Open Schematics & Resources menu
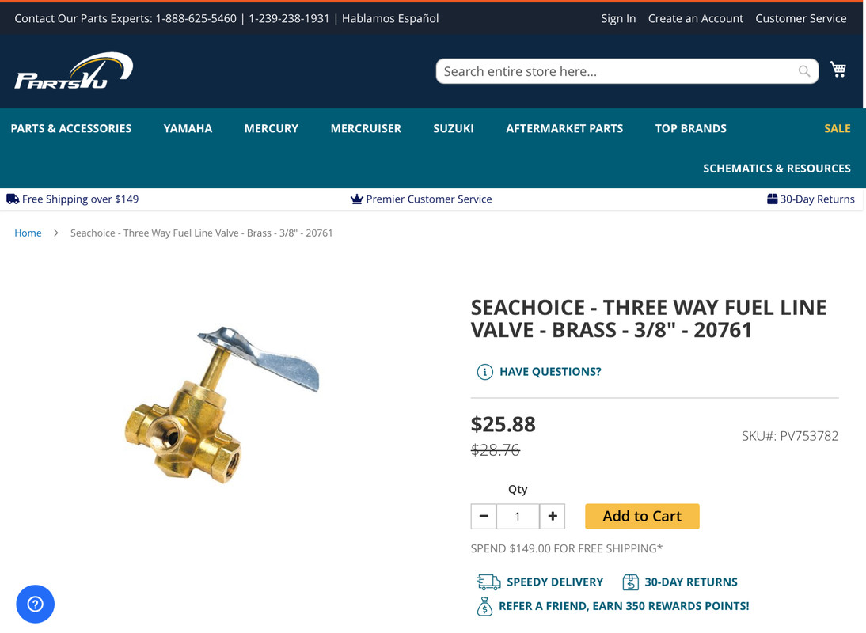Image resolution: width=866 pixels, height=633 pixels. [777, 169]
